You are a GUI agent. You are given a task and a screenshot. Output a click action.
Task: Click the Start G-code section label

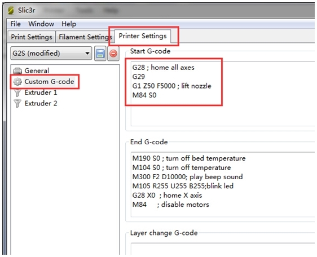pyautogui.click(x=150, y=51)
